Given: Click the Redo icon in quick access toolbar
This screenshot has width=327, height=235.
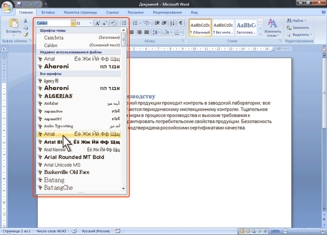Looking at the screenshot, I should pos(36,4).
